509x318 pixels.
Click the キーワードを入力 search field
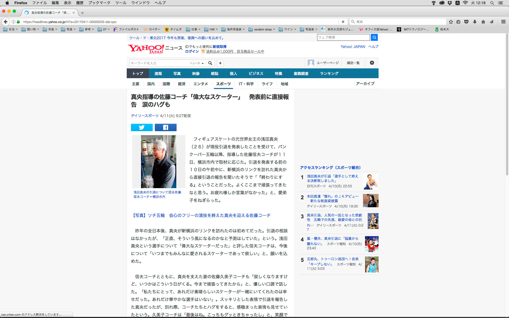159,63
